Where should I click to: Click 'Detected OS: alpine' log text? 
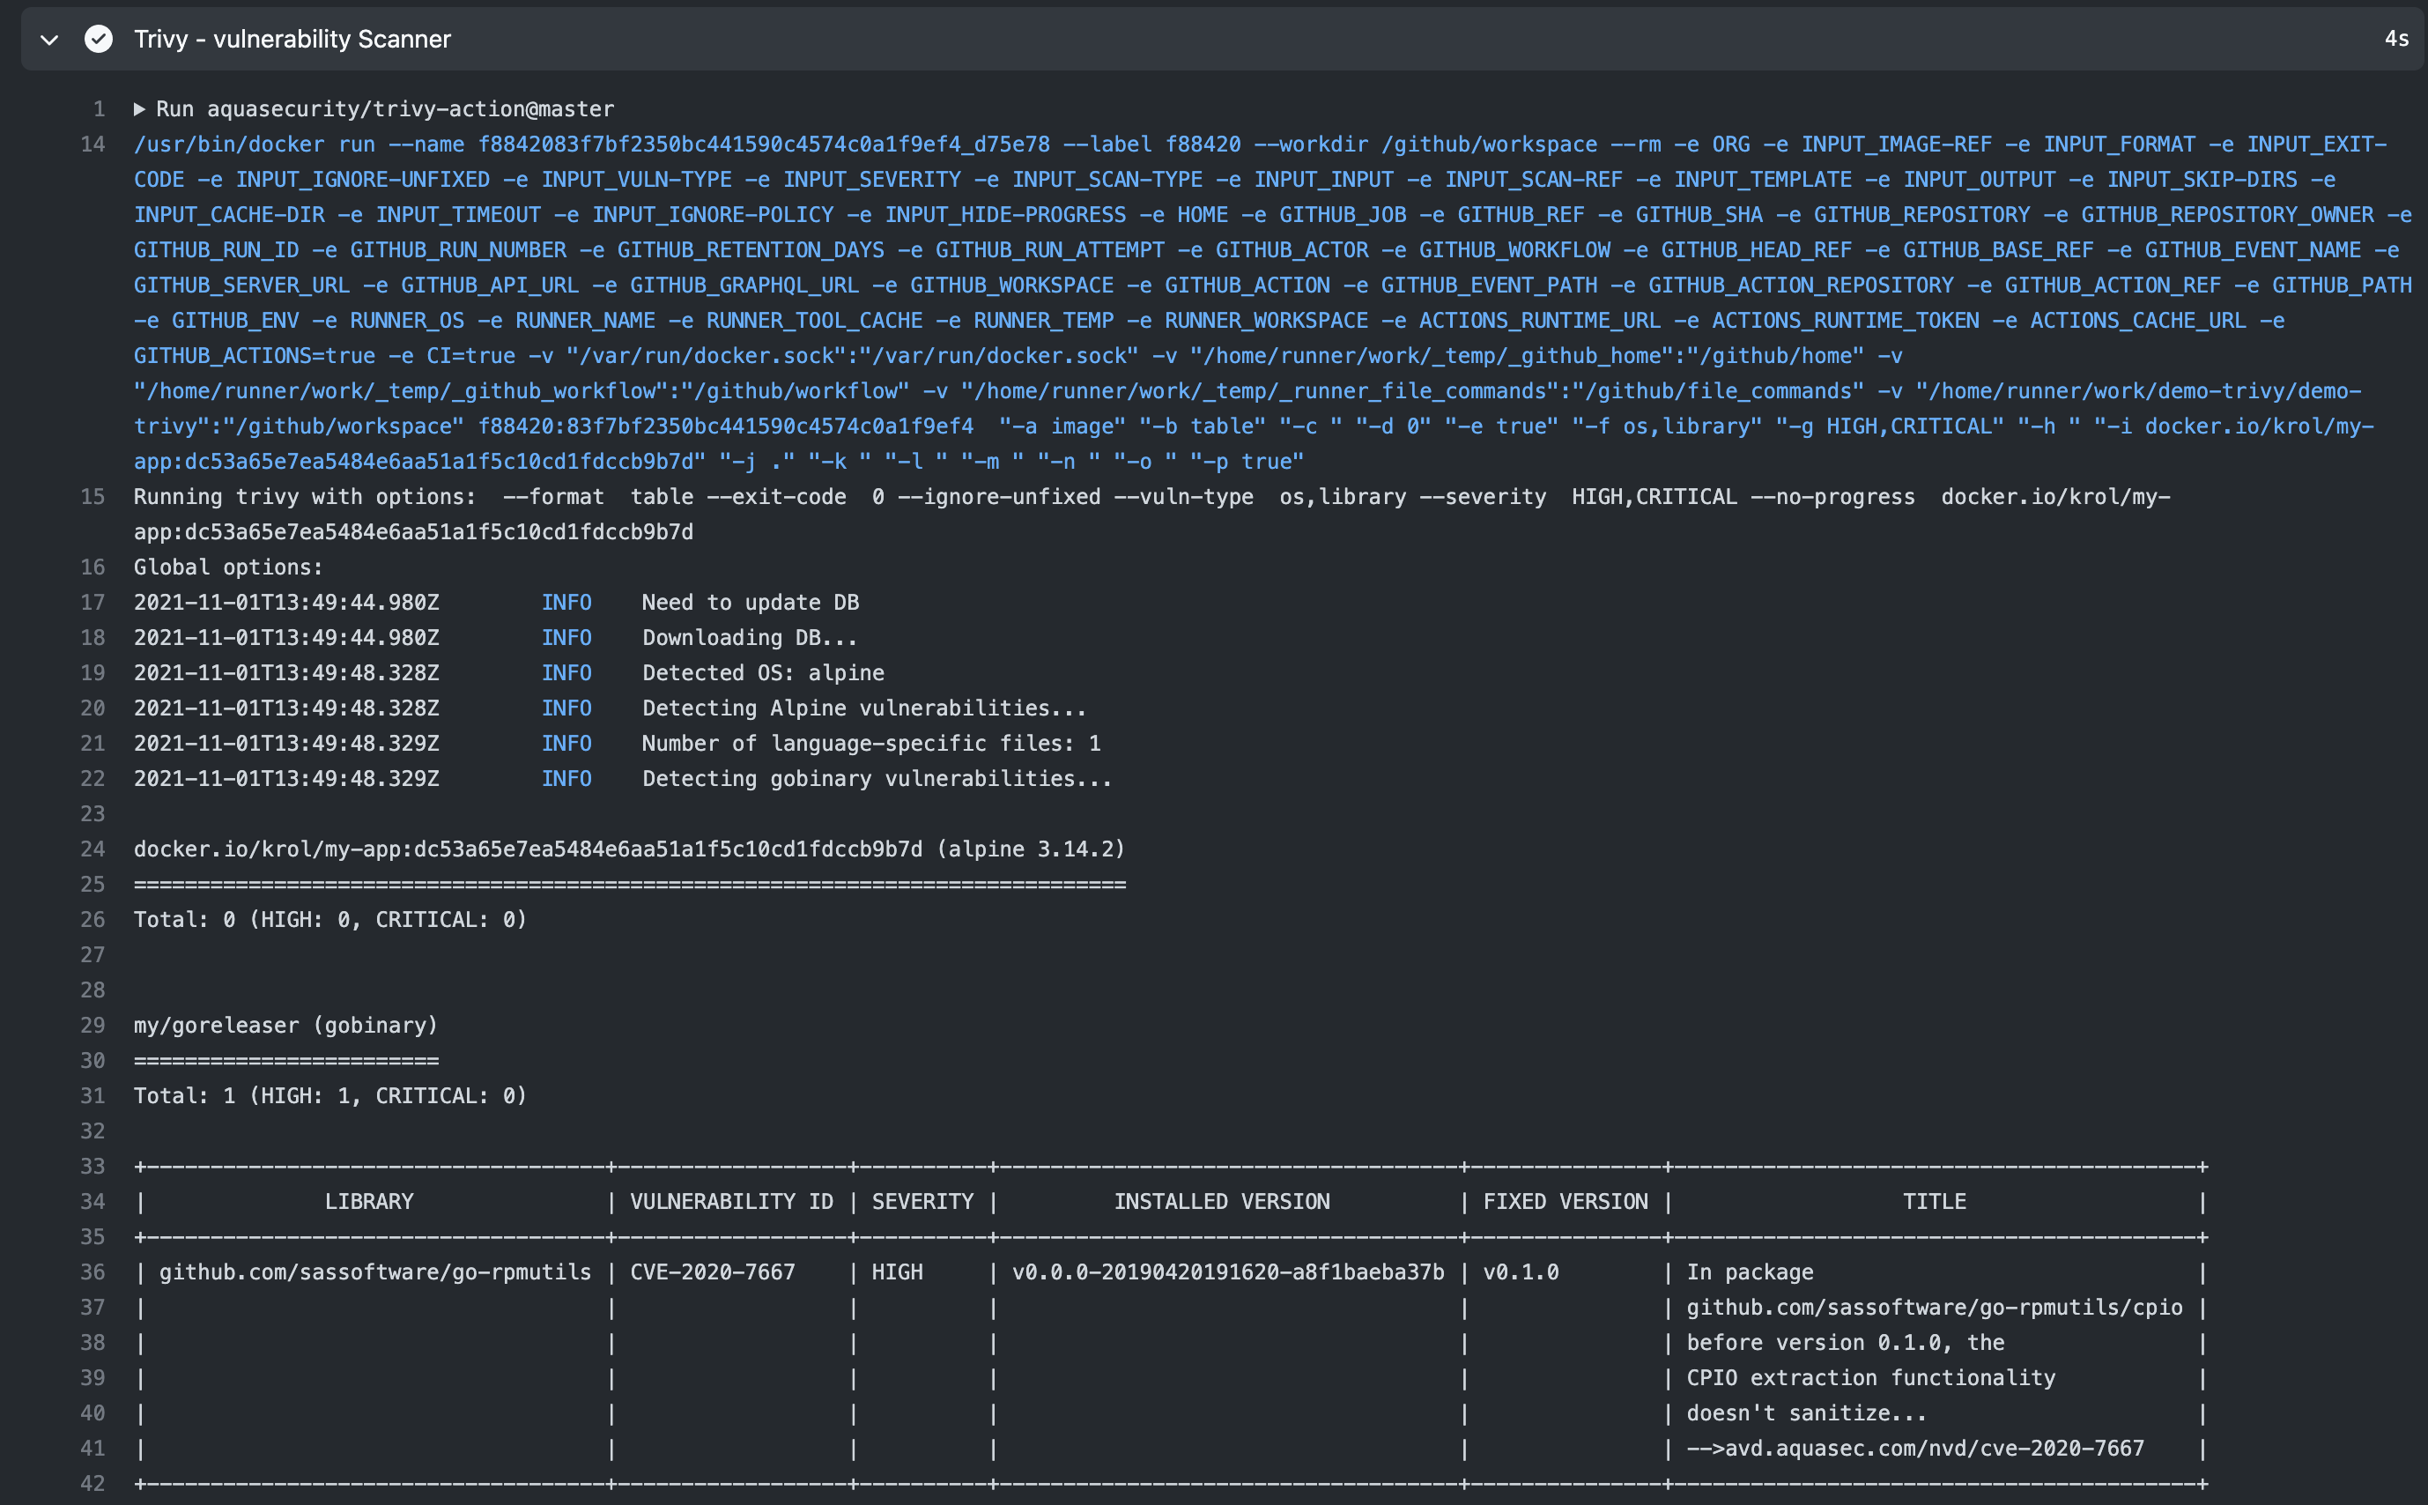tap(763, 673)
